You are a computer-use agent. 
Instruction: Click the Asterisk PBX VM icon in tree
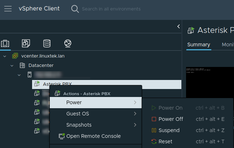[x=37, y=84]
